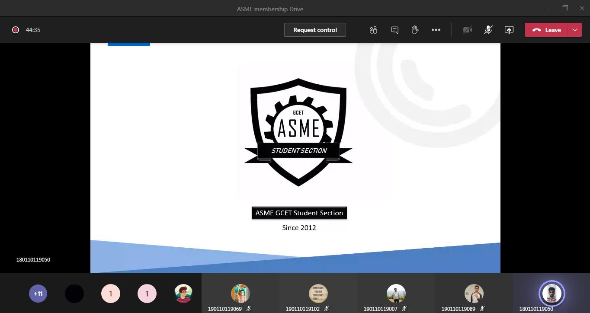
Task: Click the ASME Student Section logo on slide
Action: coord(298,132)
